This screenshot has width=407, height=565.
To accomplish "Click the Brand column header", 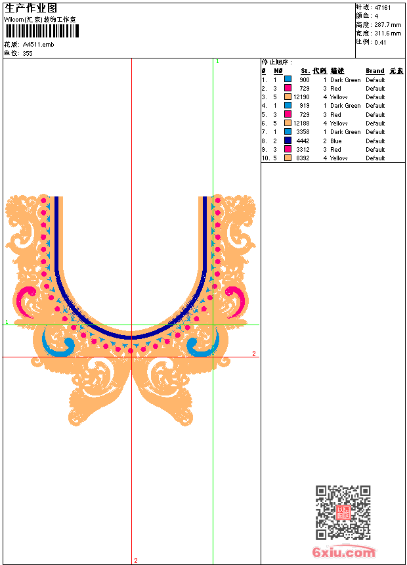I will click(375, 71).
